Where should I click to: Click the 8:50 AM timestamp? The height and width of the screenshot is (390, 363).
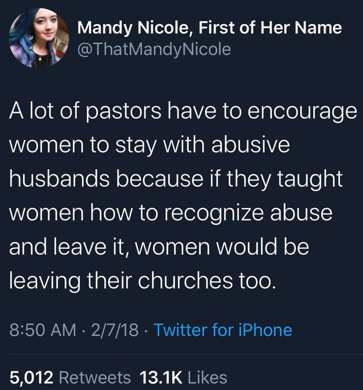pos(40,330)
